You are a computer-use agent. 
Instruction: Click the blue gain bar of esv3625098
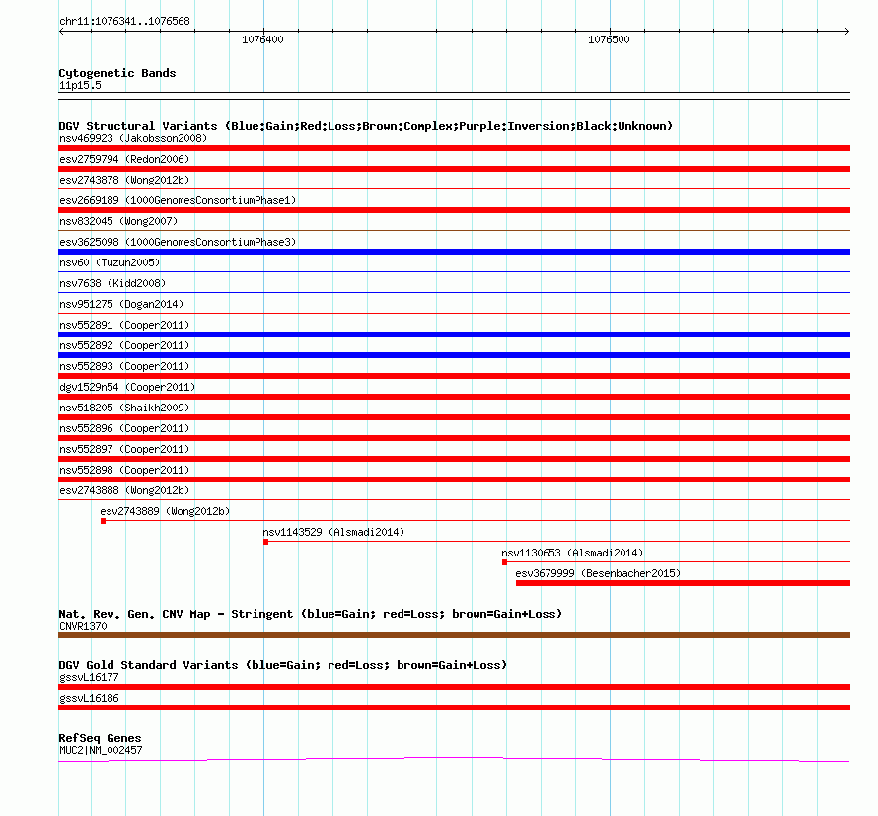(454, 252)
